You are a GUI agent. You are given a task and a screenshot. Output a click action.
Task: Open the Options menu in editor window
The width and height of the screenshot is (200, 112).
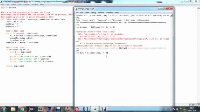(26, 5)
